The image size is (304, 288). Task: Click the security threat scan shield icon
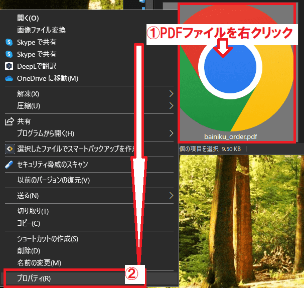click(x=9, y=165)
